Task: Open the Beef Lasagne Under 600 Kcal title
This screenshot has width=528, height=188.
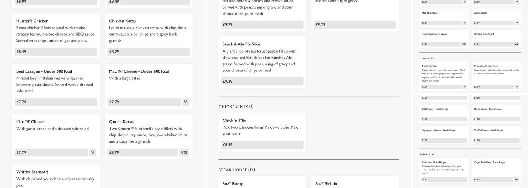Action: [44, 71]
